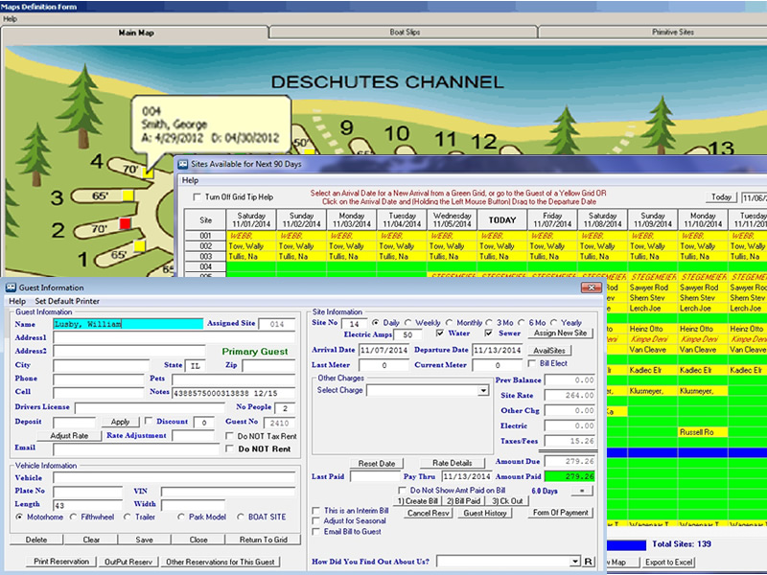Viewport: 767px width, 575px height.
Task: Expand the How Did You Find Out dropdown
Action: (574, 561)
